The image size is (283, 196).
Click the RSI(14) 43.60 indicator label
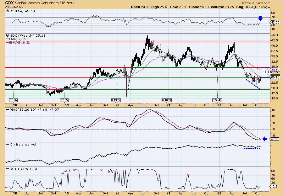(22, 11)
